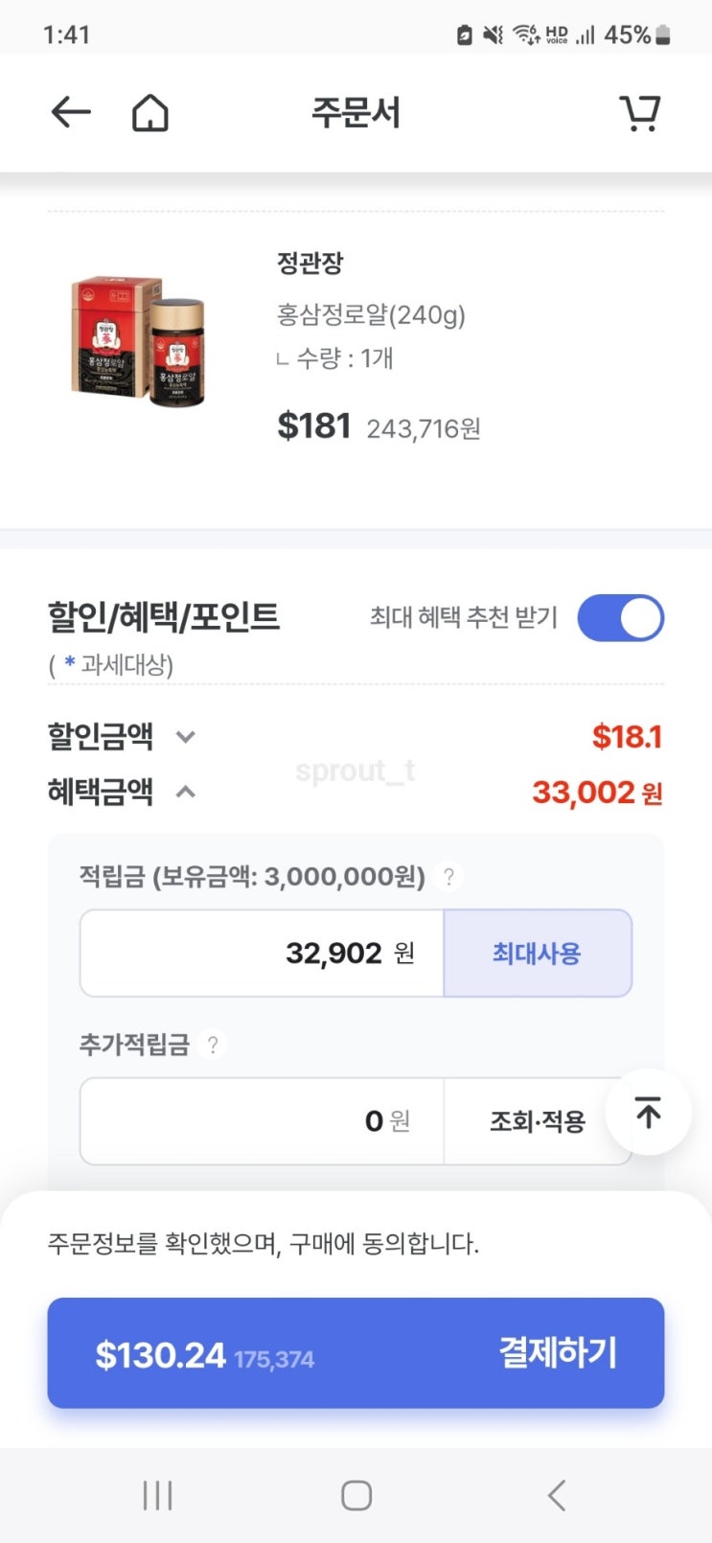Tap help icon beside 추가적립금

pyautogui.click(x=213, y=1044)
